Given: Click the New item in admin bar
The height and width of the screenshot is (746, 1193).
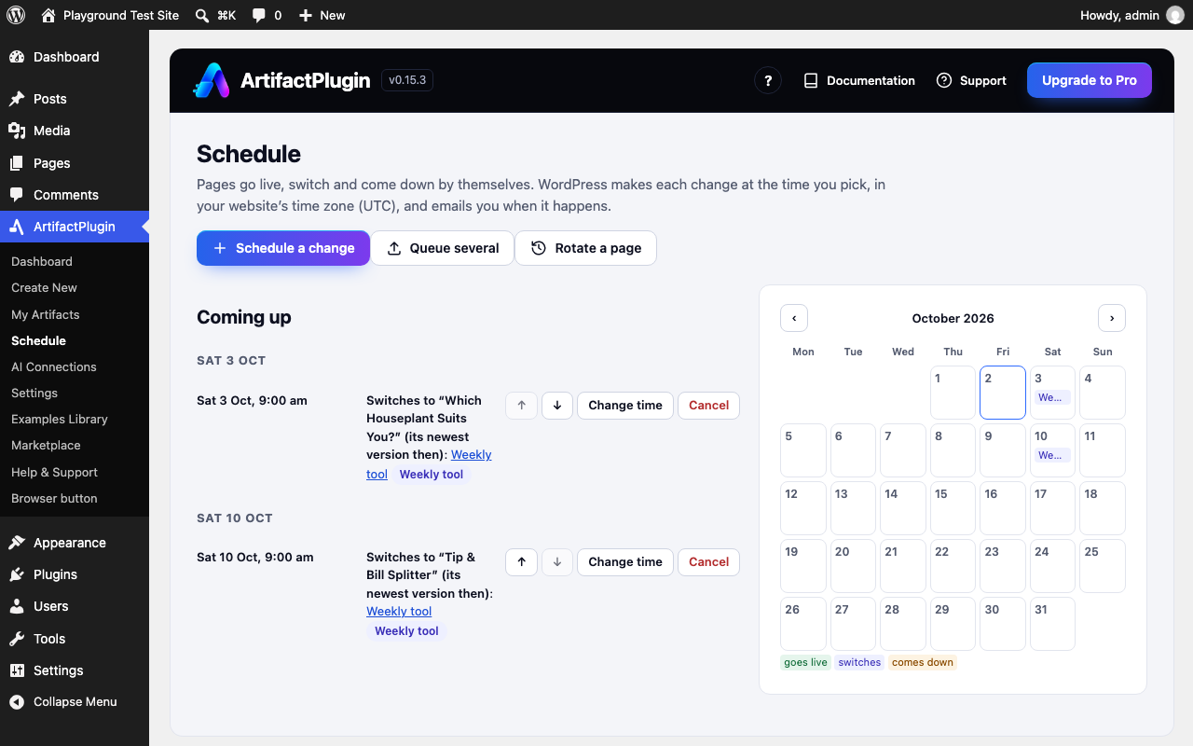Looking at the screenshot, I should click(x=322, y=15).
